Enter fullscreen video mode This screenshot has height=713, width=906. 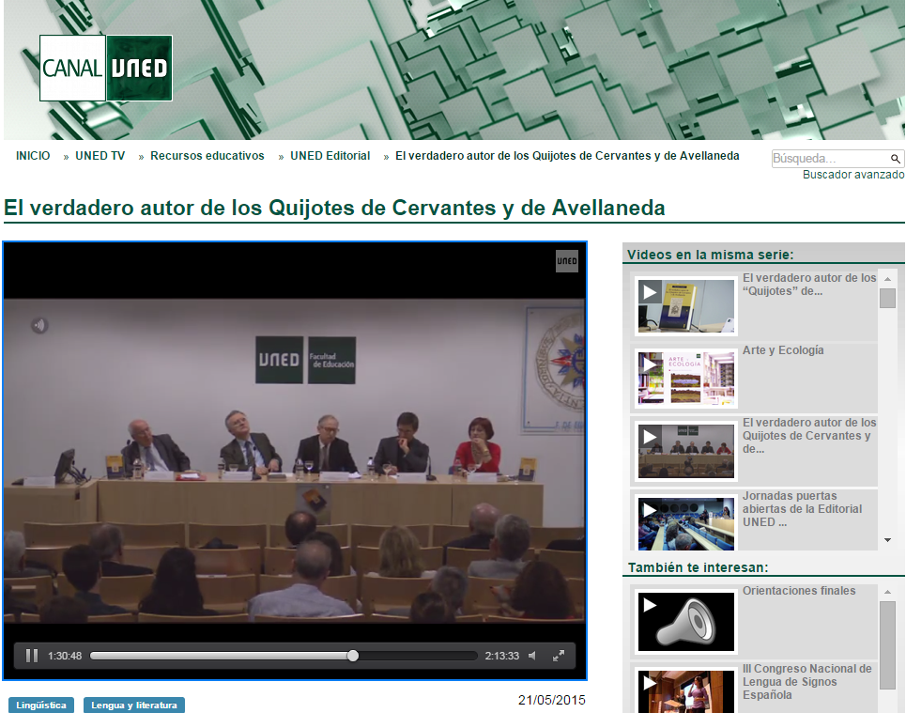click(559, 656)
